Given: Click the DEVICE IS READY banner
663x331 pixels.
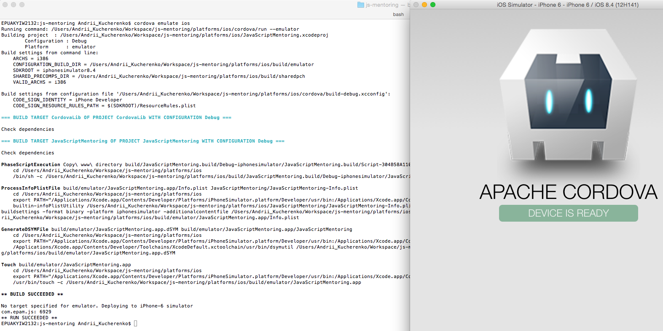Looking at the screenshot, I should [x=568, y=213].
